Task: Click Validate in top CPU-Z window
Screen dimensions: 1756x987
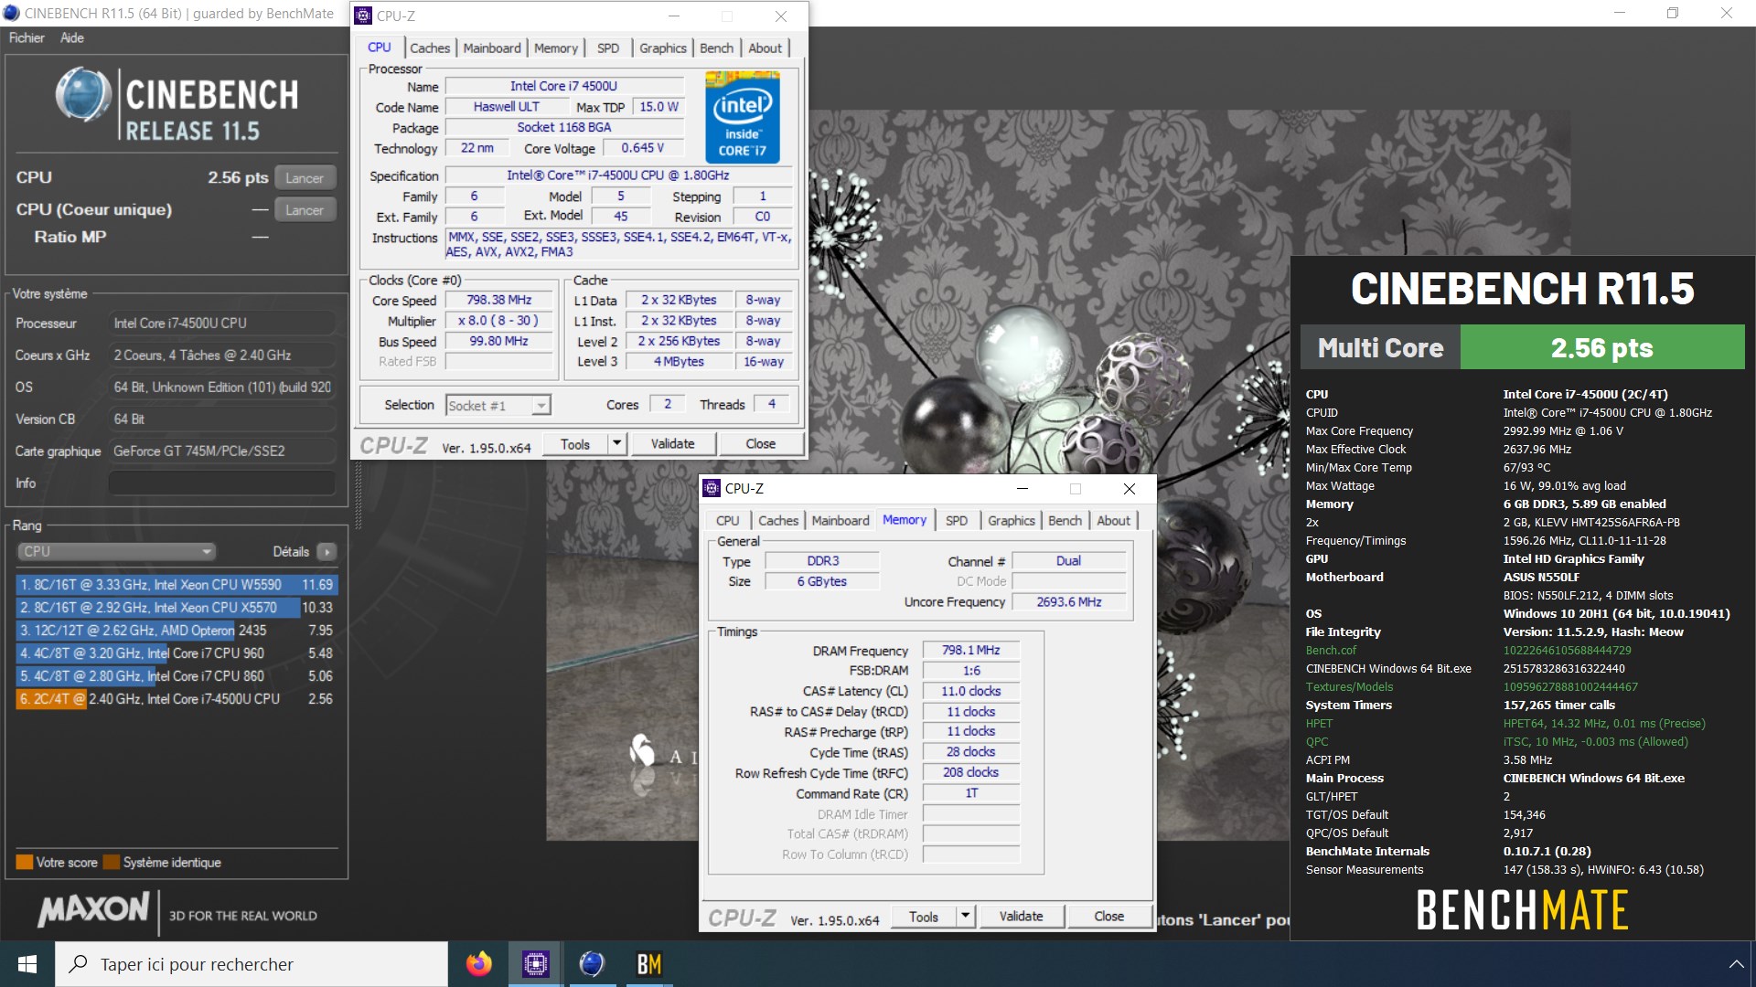Action: click(x=673, y=443)
